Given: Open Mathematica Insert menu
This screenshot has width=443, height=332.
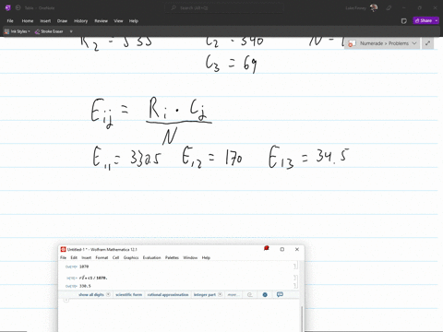Looking at the screenshot, I should tap(87, 257).
